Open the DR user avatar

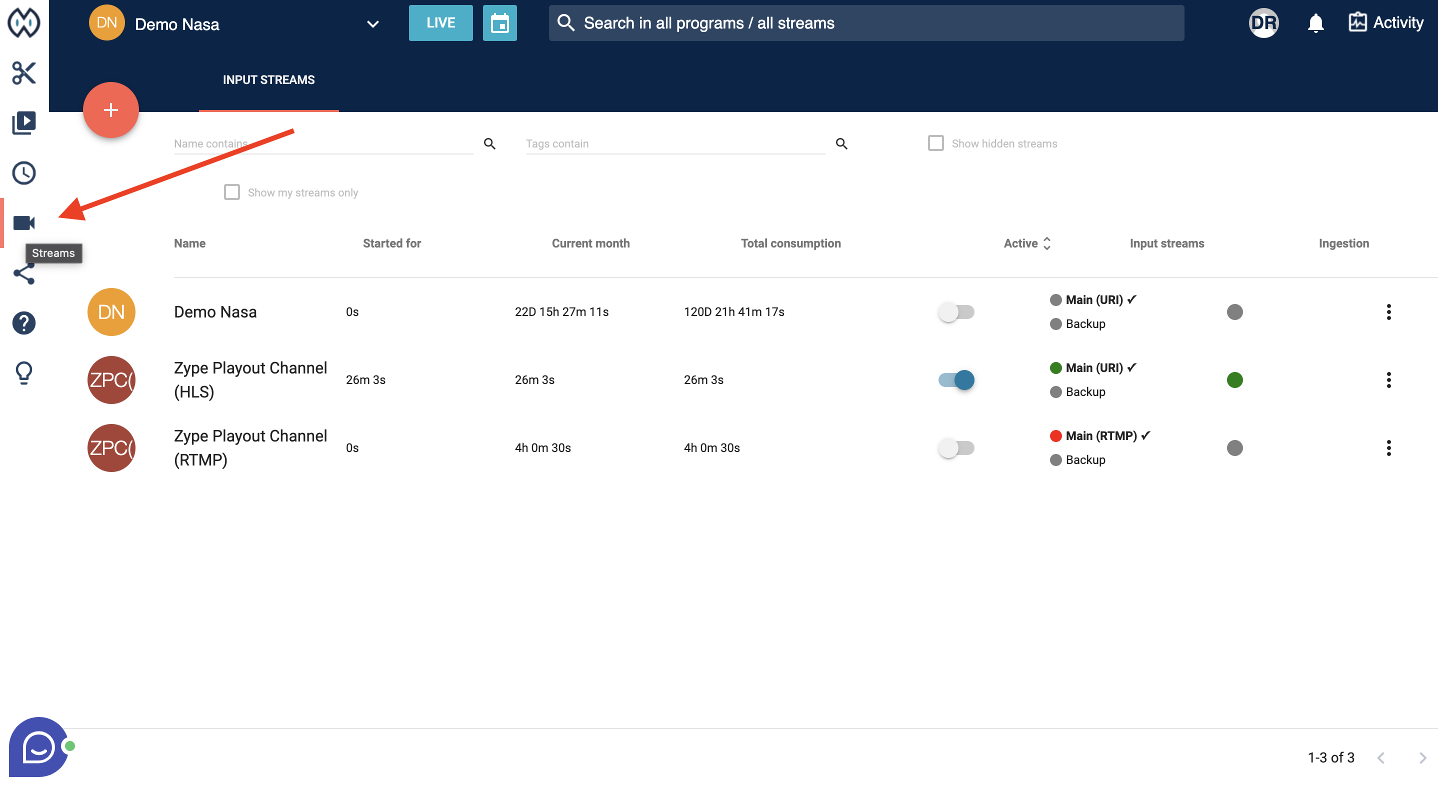[x=1264, y=23]
